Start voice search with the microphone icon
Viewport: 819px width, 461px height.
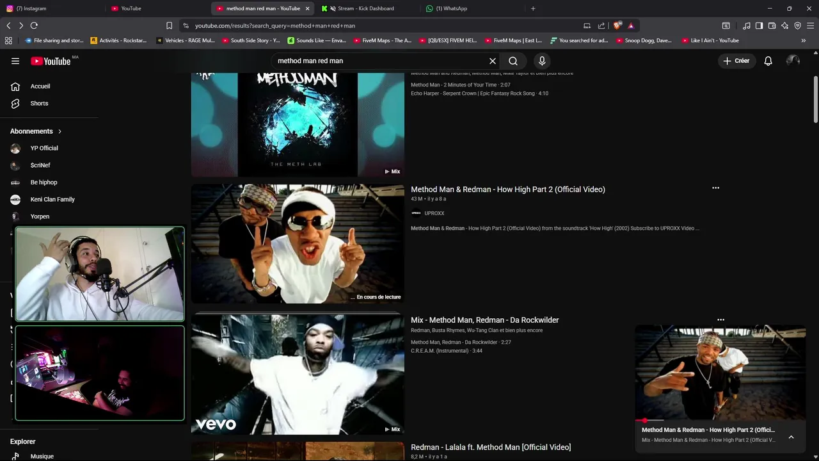542,61
